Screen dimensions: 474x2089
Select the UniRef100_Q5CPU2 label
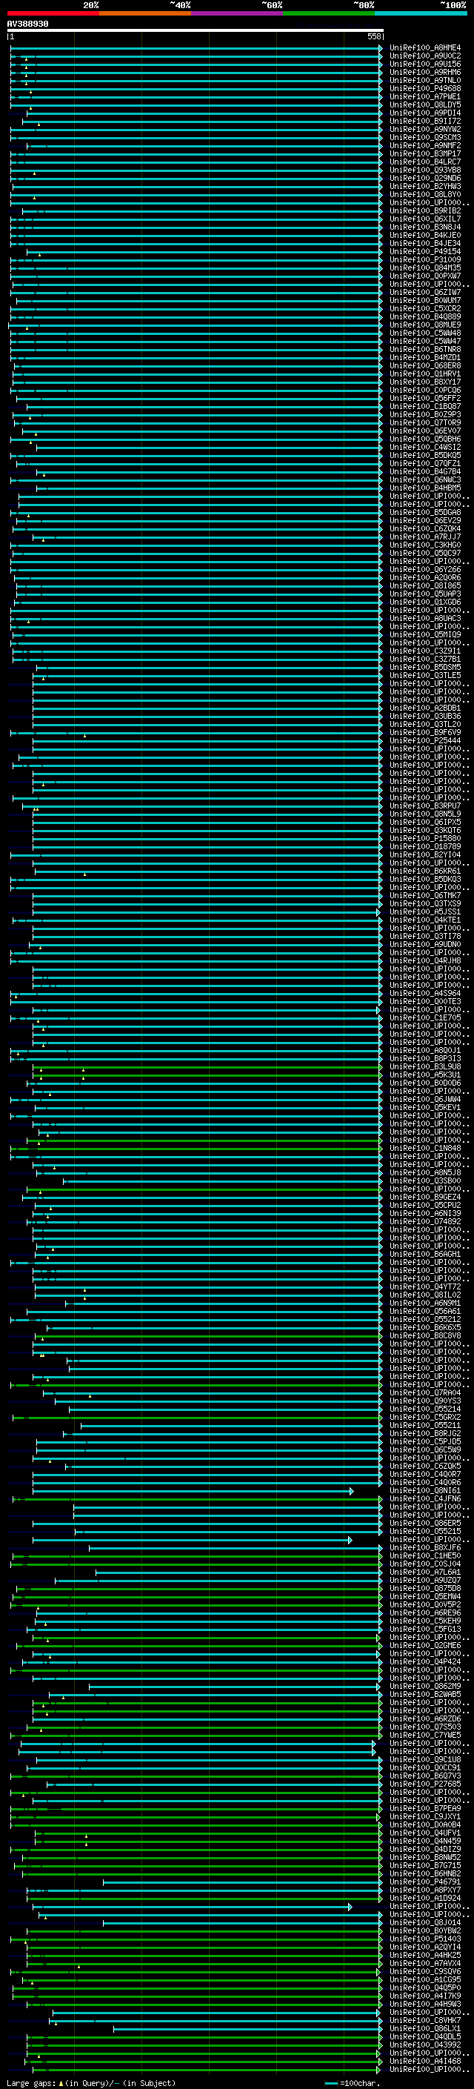[x=425, y=1205]
